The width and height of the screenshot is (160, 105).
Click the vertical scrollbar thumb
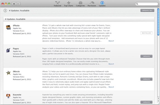158,22
